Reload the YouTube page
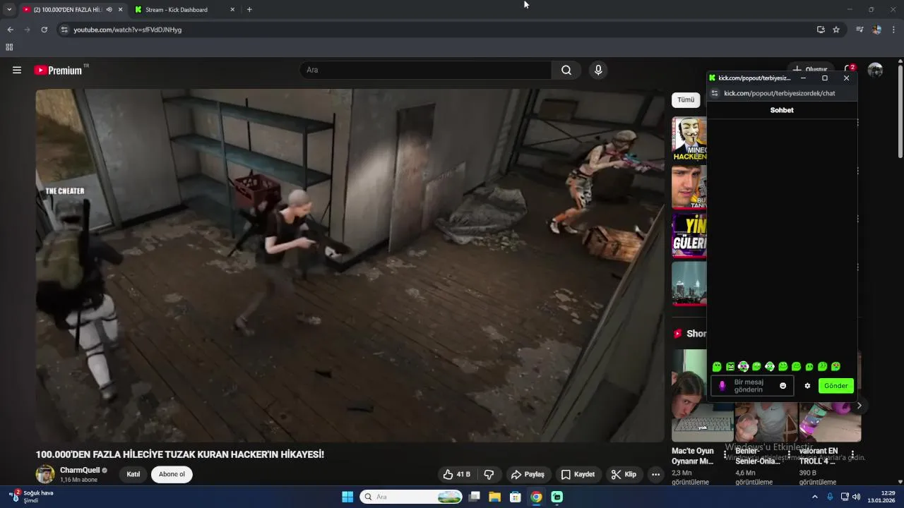904x508 pixels. pyautogui.click(x=44, y=30)
